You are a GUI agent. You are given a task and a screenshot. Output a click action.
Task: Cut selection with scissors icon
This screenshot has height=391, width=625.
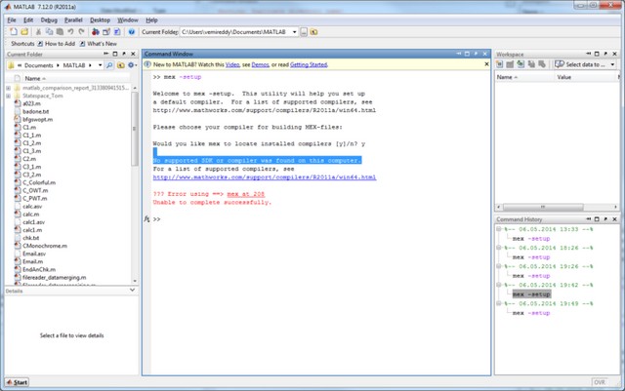38,32
